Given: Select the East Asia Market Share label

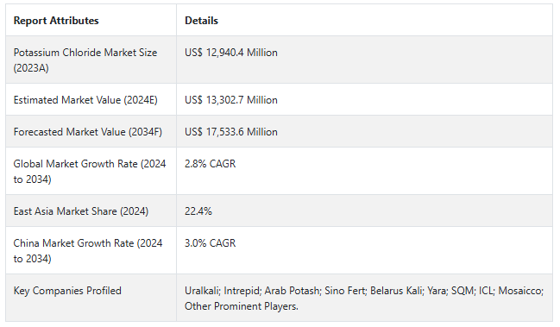Looking at the screenshot, I should click(81, 211).
